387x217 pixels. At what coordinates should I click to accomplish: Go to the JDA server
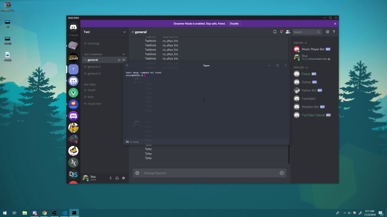73,116
